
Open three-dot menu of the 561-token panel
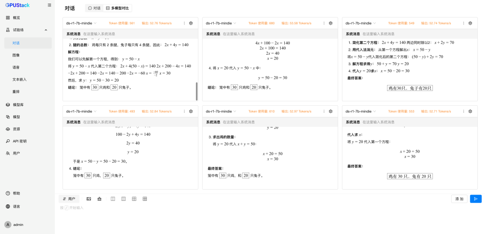tap(185, 23)
